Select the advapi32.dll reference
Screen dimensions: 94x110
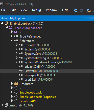(40, 67)
